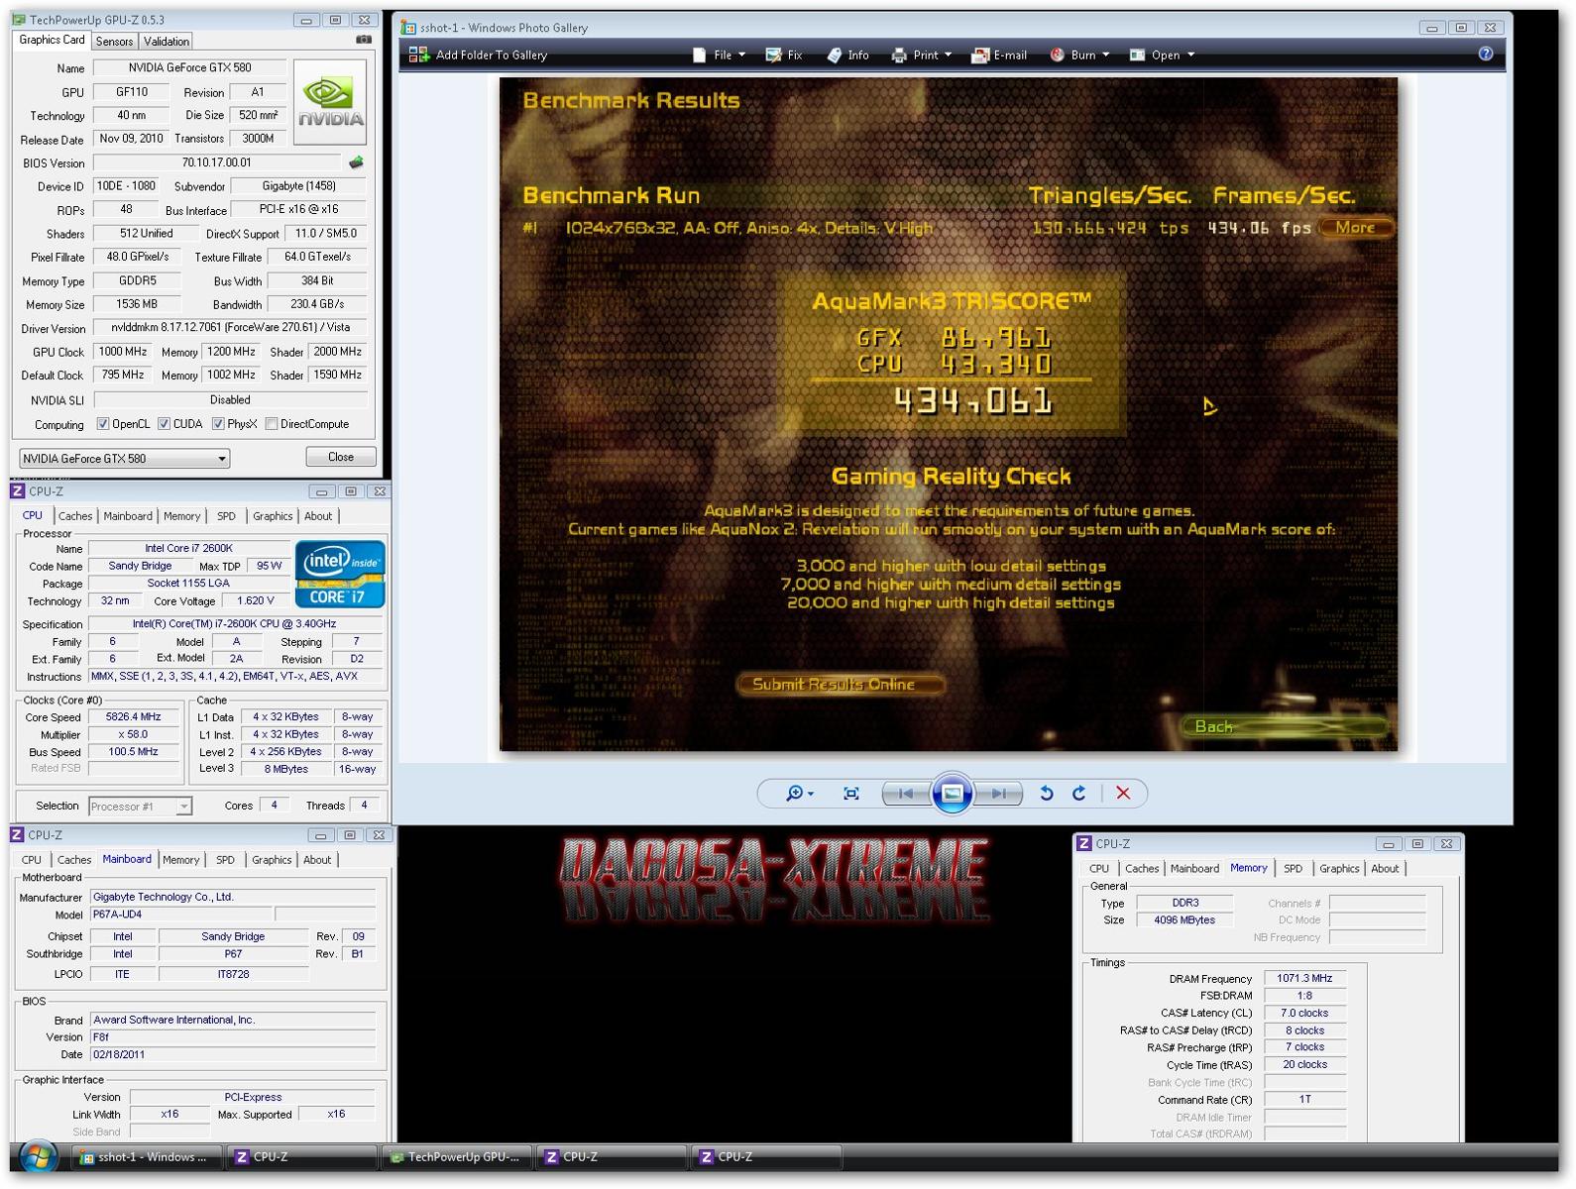Image resolution: width=1576 pixels, height=1189 pixels.
Task: Click the Driver Version field in GPU-Z
Action: (230, 328)
